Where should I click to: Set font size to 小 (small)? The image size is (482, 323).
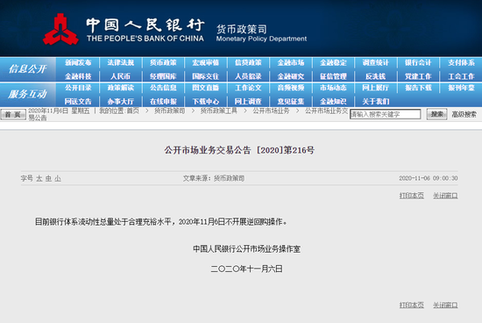(58, 178)
